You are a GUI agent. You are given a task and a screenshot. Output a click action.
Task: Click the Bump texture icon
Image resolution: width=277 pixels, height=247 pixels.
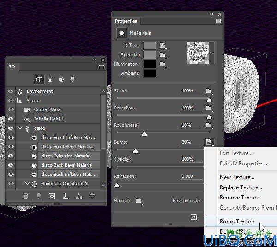point(209,142)
